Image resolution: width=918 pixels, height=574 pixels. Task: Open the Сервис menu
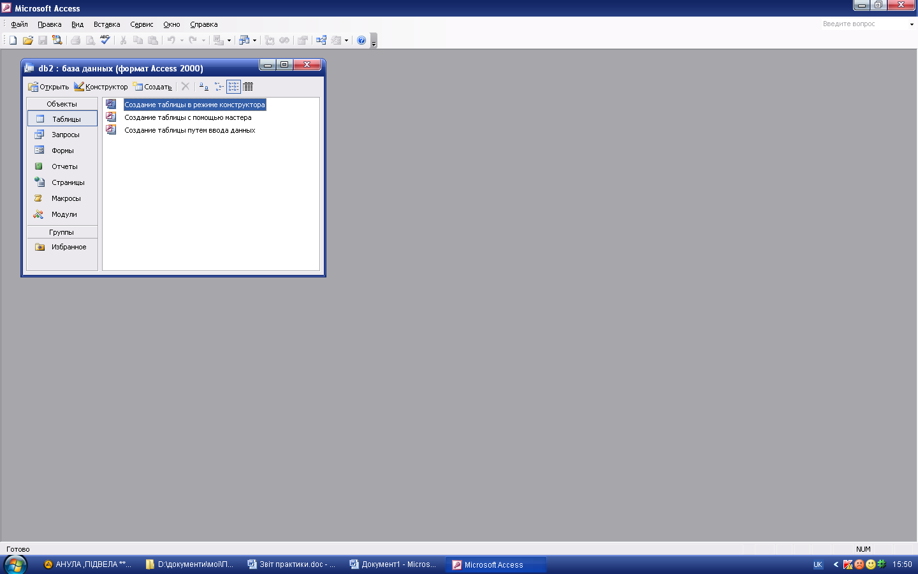click(142, 24)
